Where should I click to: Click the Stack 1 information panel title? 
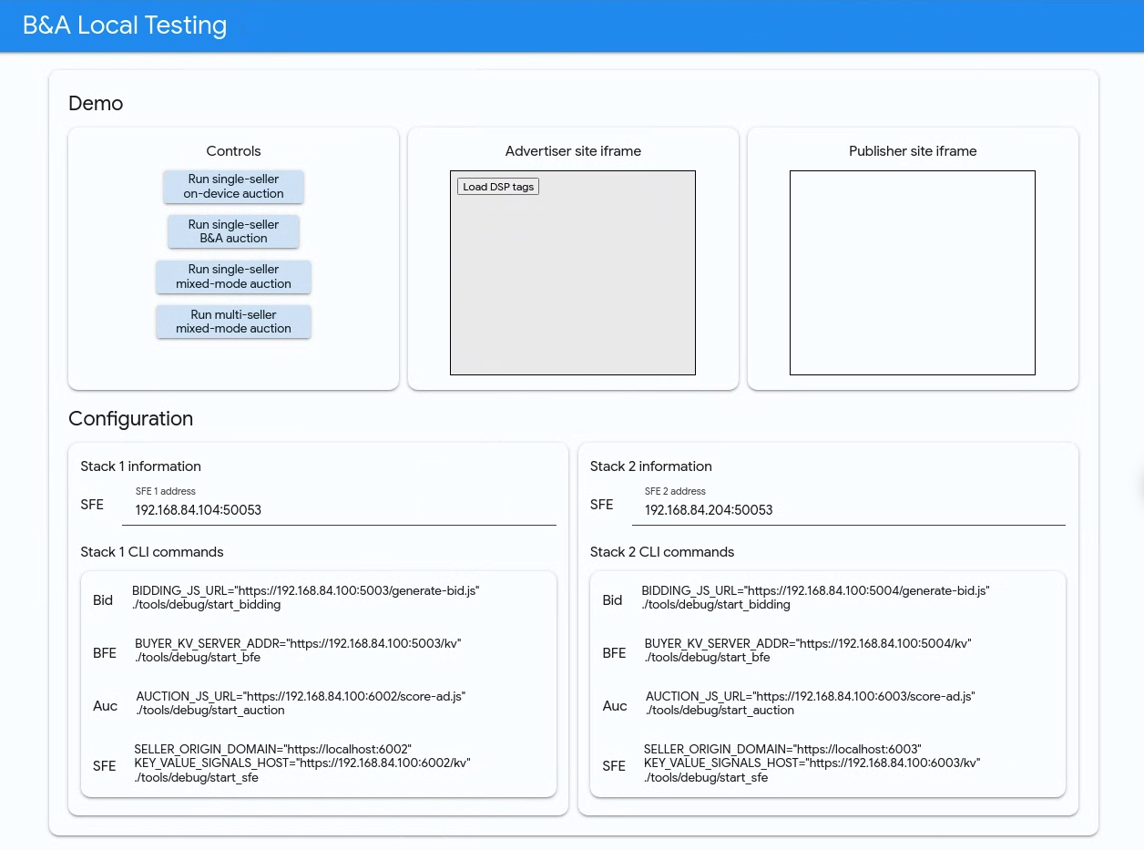coord(140,466)
